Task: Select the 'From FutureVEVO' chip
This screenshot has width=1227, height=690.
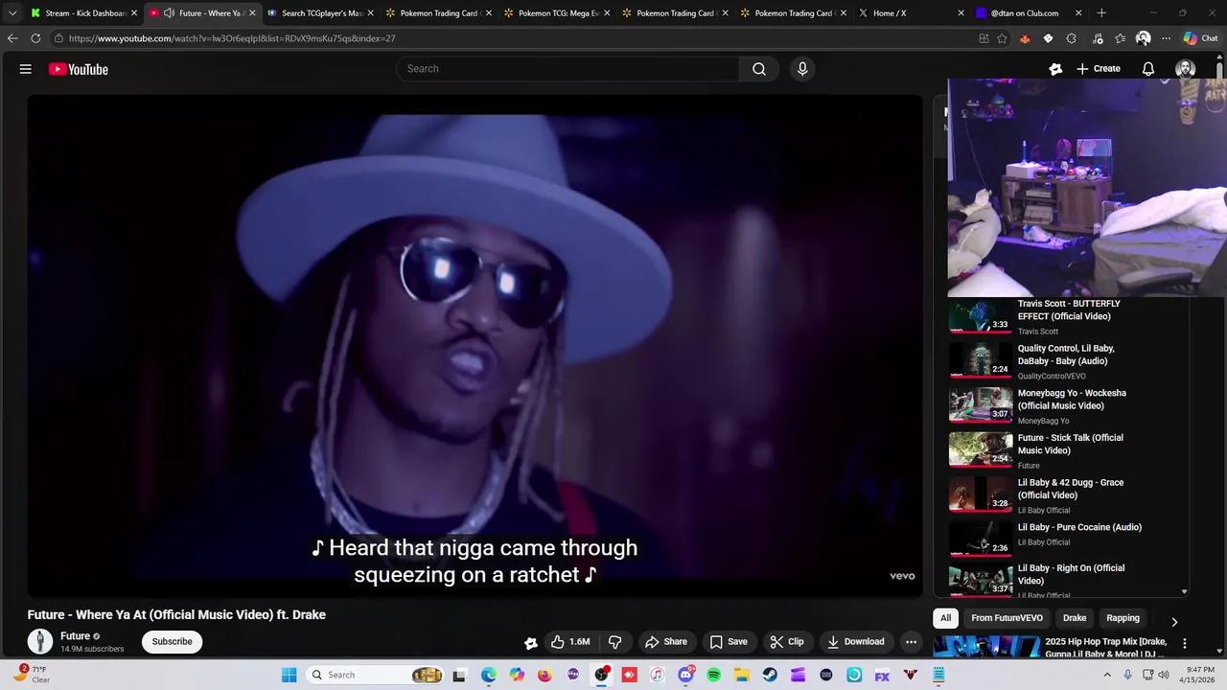Action: 1007,618
